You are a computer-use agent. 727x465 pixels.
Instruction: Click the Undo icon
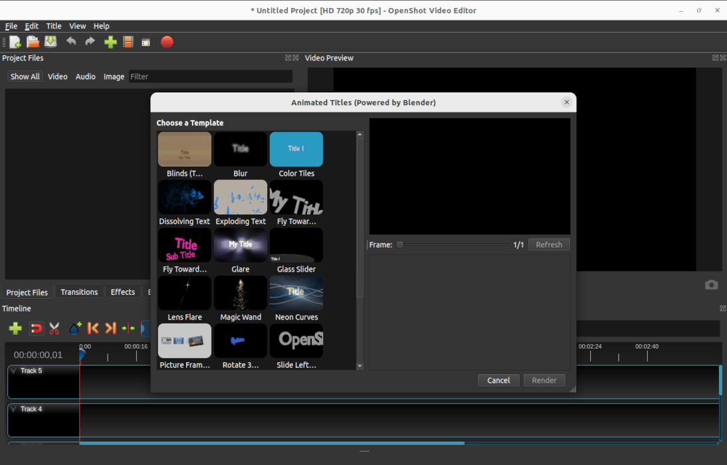pyautogui.click(x=71, y=41)
